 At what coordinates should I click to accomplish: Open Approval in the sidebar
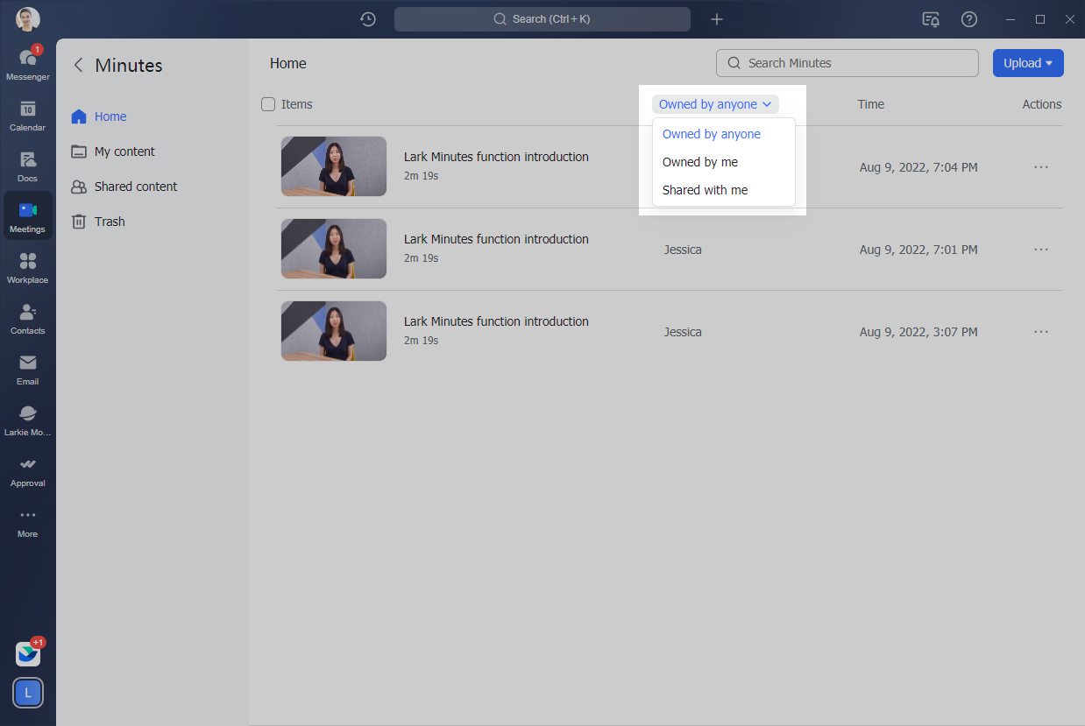(x=27, y=469)
